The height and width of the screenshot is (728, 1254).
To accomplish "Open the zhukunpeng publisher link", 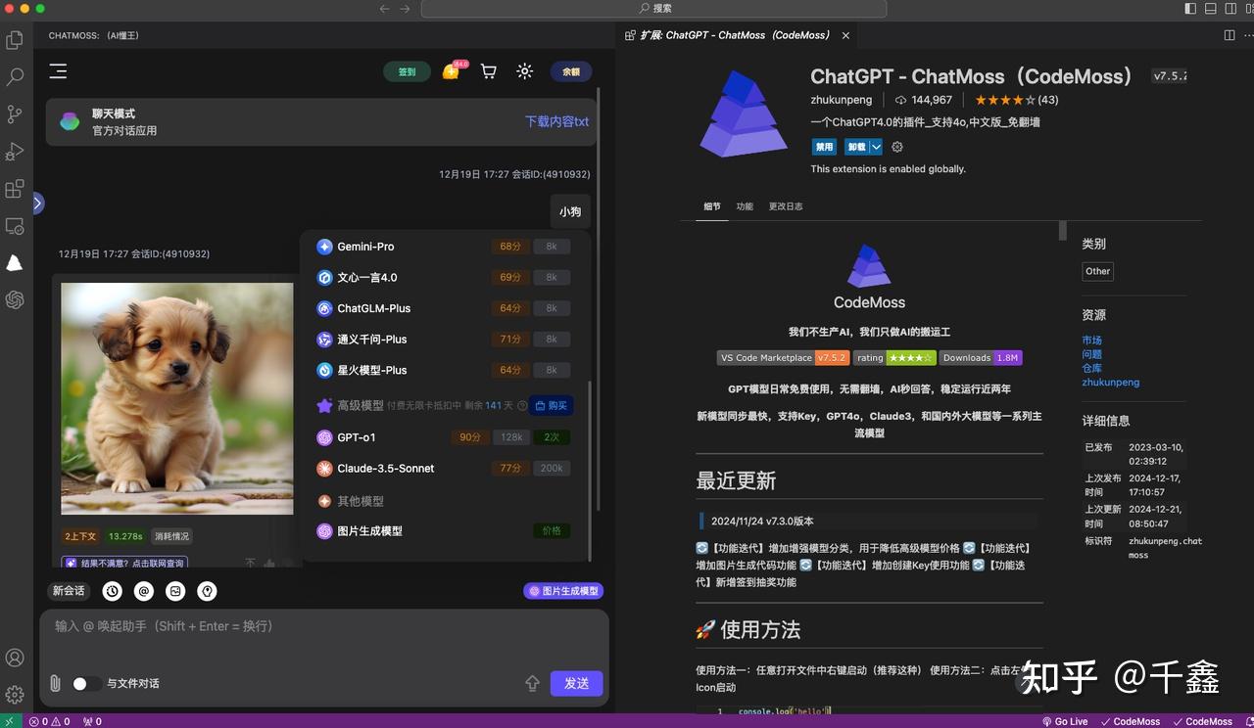I will tap(842, 99).
